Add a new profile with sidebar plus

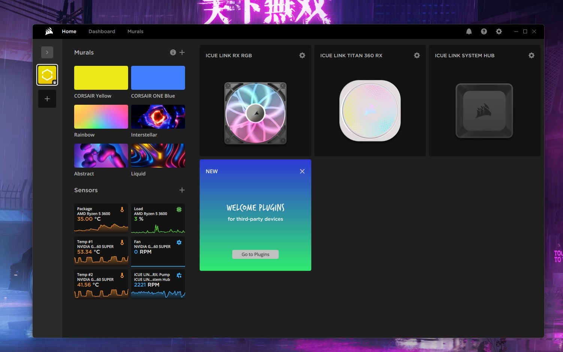[47, 99]
